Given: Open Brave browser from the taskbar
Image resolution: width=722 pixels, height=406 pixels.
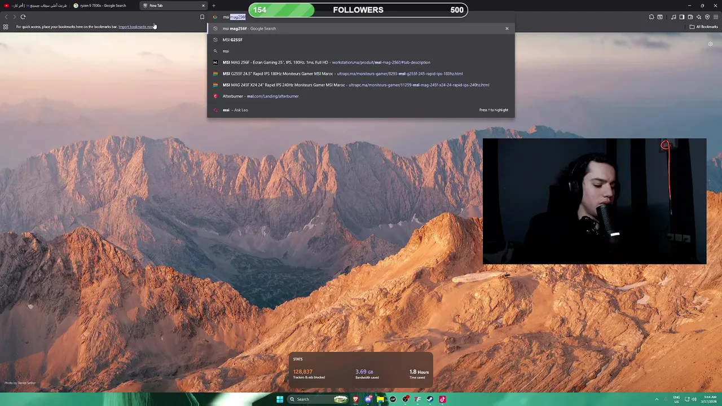Looking at the screenshot, I should [x=356, y=399].
